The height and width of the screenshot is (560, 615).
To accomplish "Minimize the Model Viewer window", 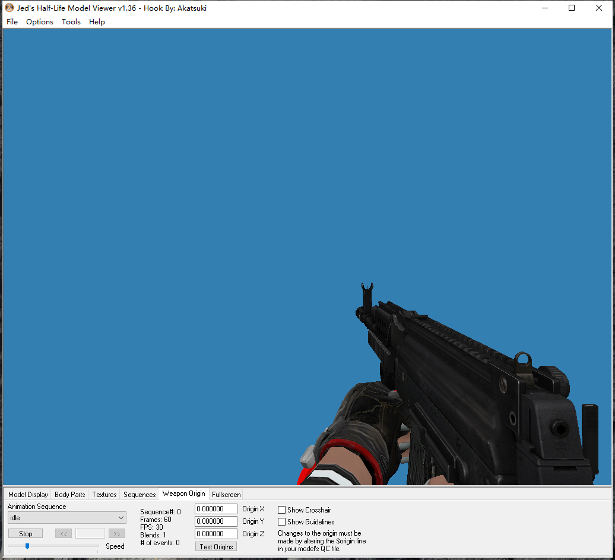I will click(545, 8).
